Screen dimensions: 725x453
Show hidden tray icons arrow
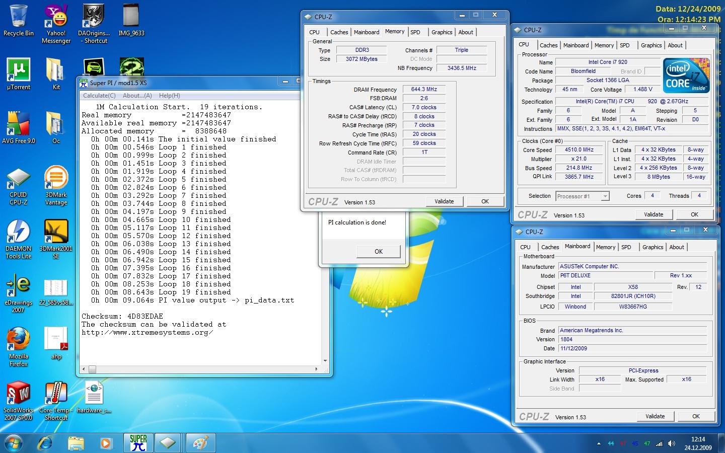pos(599,443)
